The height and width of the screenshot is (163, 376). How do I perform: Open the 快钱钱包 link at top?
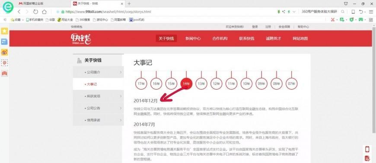(76, 27)
